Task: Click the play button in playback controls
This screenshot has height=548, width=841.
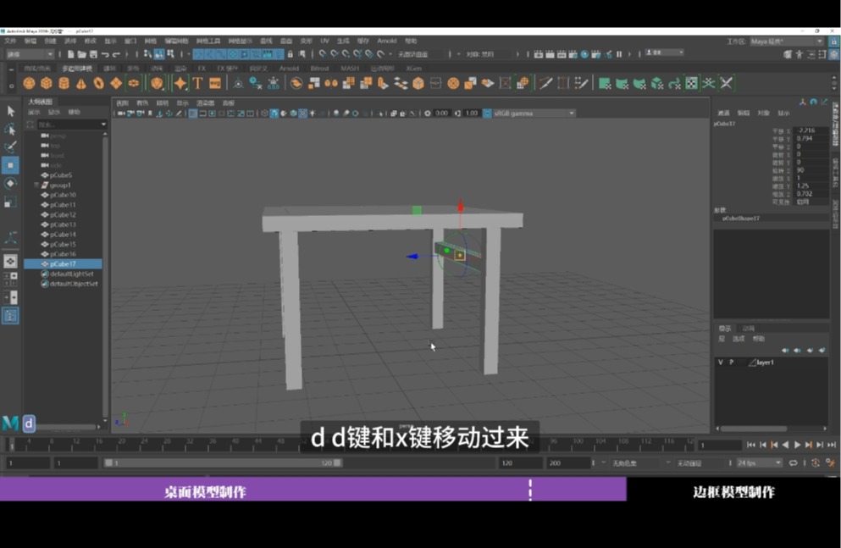Action: pyautogui.click(x=797, y=444)
